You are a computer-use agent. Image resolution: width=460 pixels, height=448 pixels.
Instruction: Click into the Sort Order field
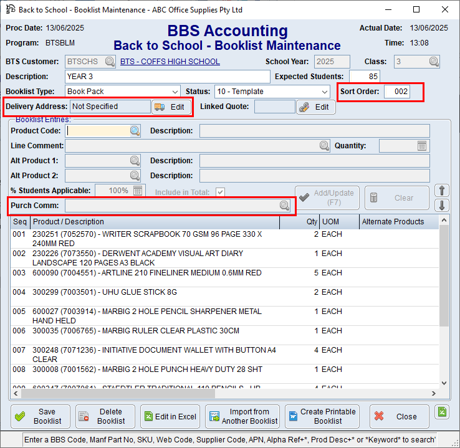pos(396,92)
